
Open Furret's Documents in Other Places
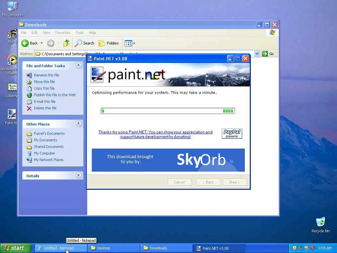point(49,134)
